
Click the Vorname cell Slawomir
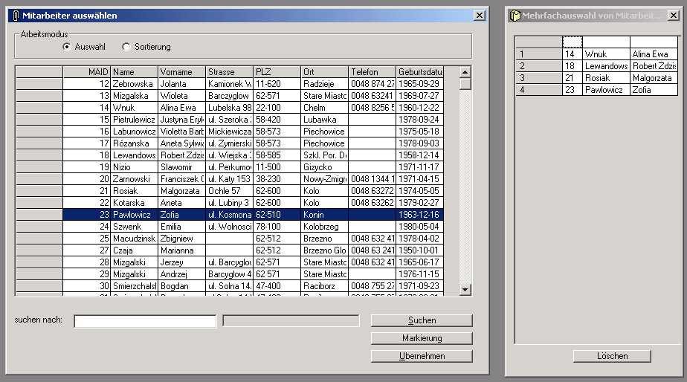click(182, 167)
